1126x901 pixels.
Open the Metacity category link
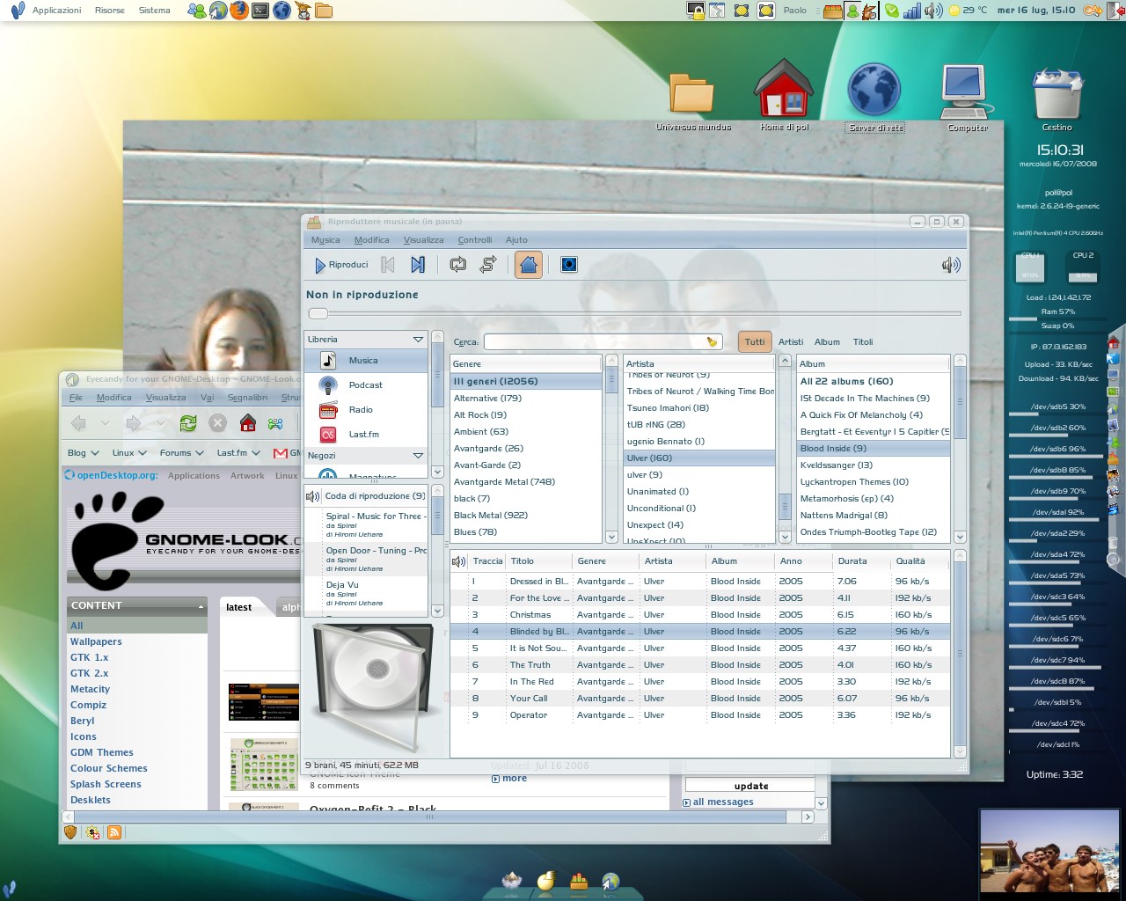[90, 689]
